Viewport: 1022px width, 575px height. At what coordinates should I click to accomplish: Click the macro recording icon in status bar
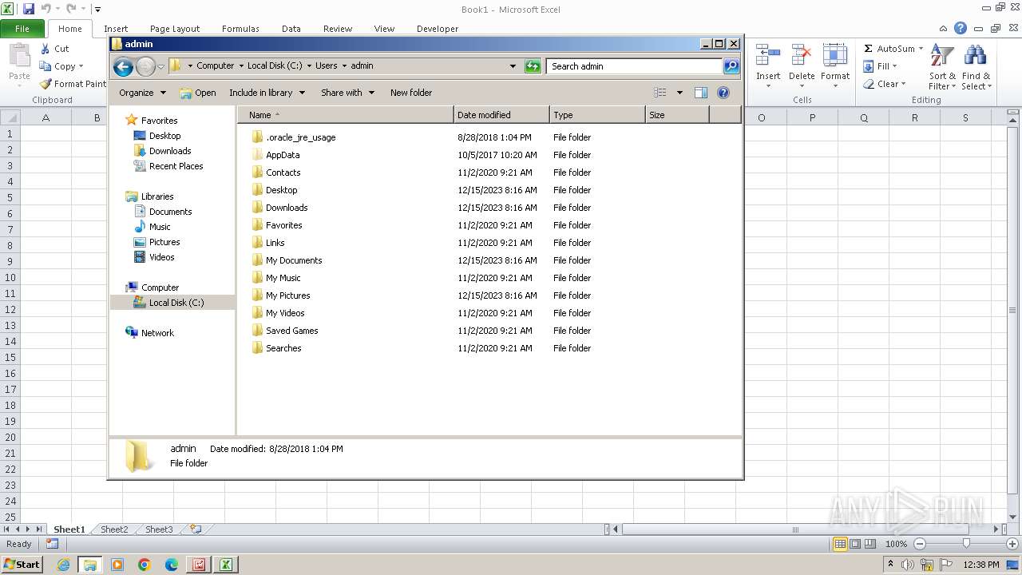pos(52,544)
